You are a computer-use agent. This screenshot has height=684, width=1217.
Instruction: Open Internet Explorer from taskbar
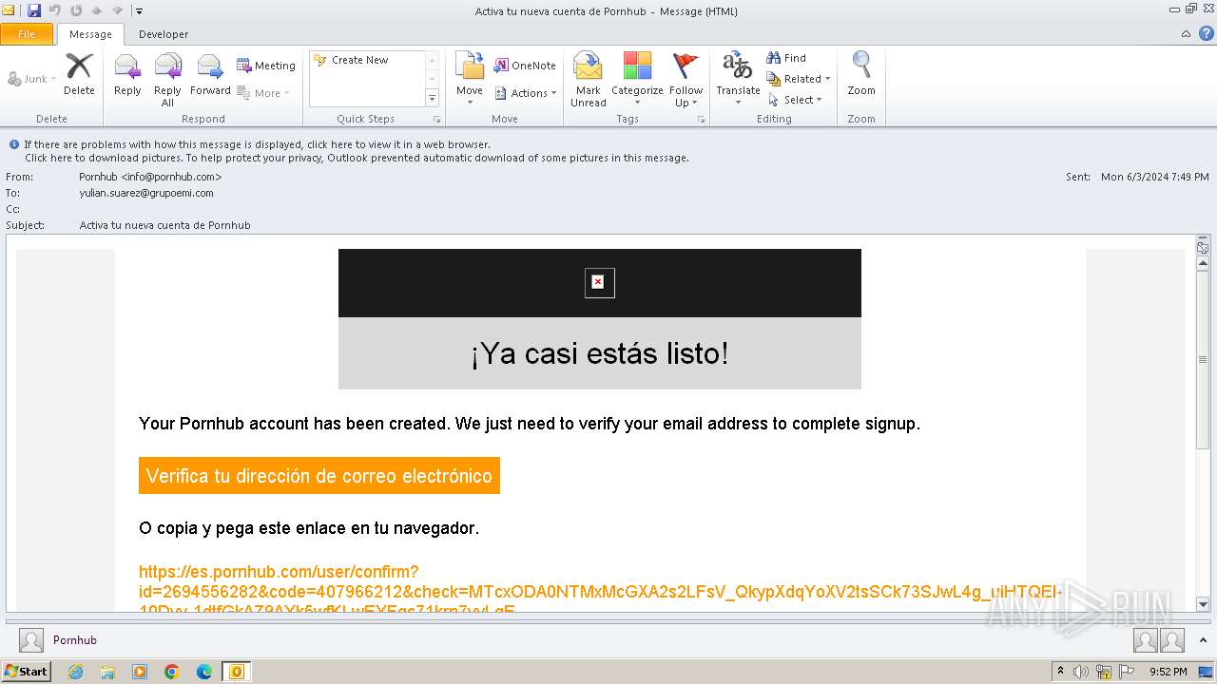click(75, 672)
